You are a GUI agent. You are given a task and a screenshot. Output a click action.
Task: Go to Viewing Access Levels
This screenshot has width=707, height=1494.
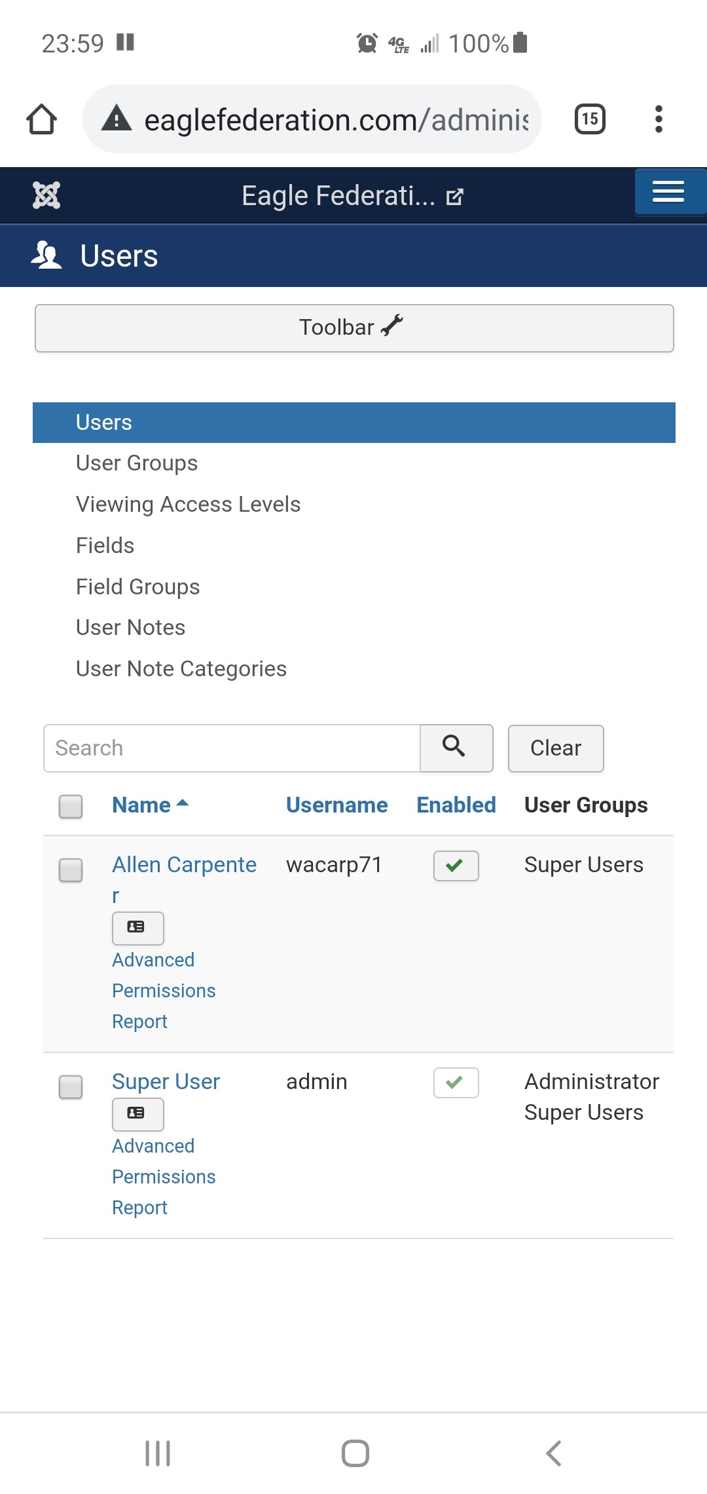pyautogui.click(x=188, y=505)
